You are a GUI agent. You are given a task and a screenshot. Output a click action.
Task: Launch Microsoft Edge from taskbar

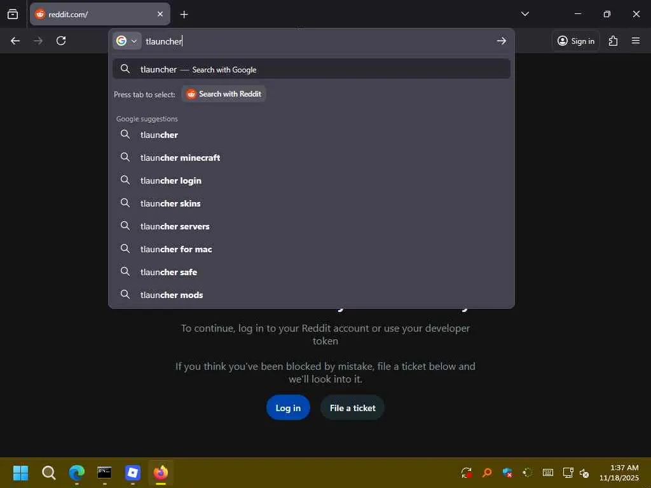click(77, 472)
